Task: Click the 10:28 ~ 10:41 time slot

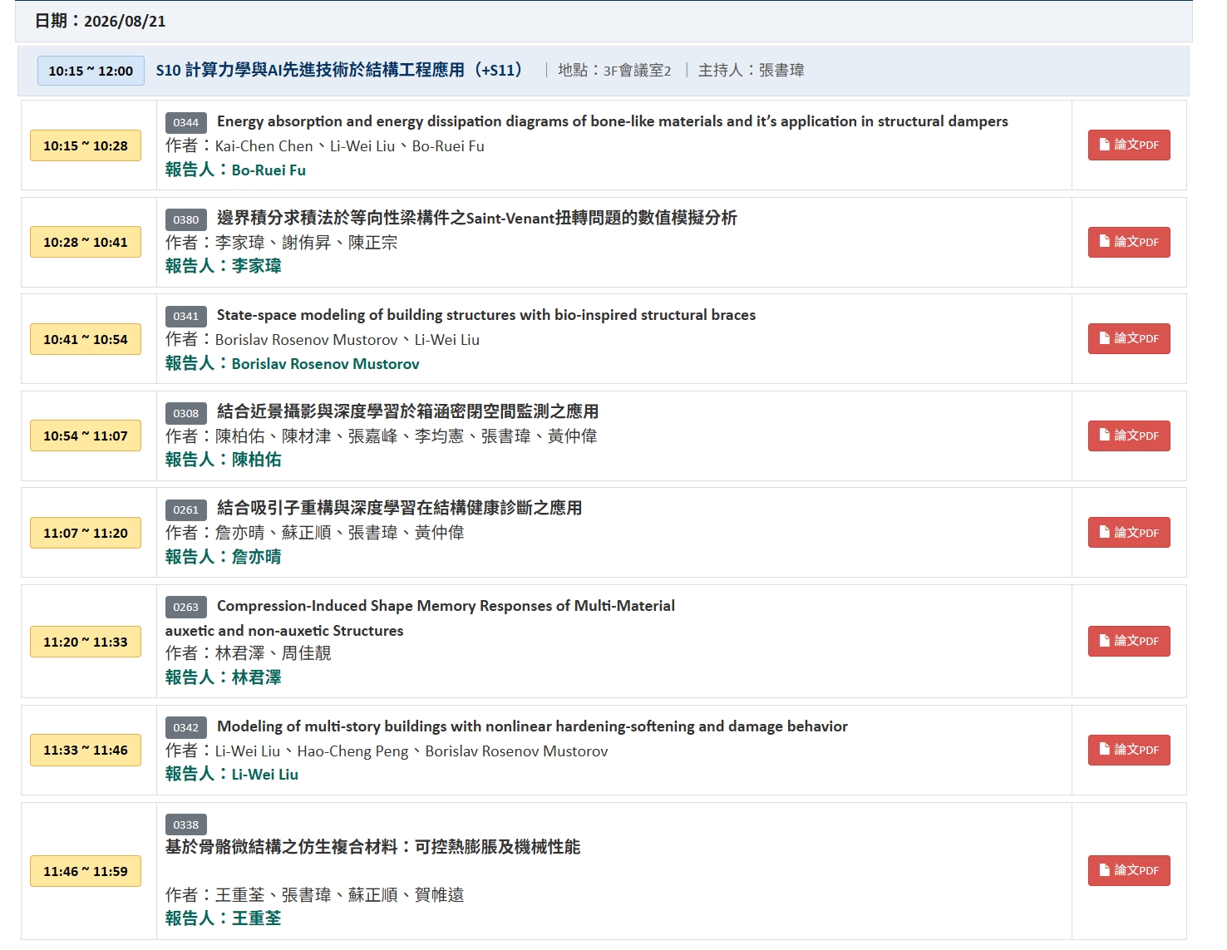Action: pos(86,242)
